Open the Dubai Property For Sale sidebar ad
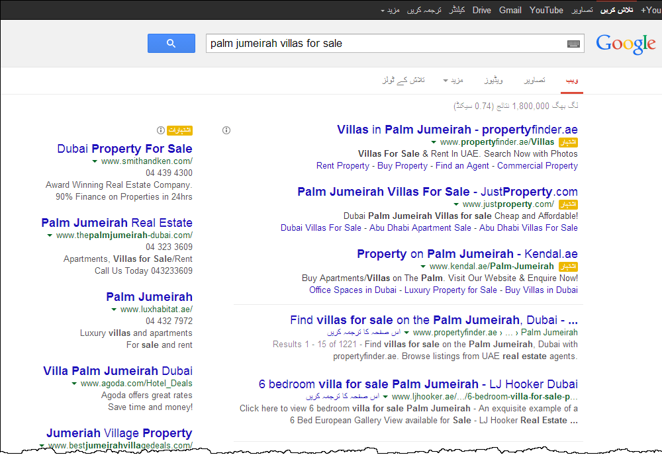662x455 pixels. tap(124, 148)
